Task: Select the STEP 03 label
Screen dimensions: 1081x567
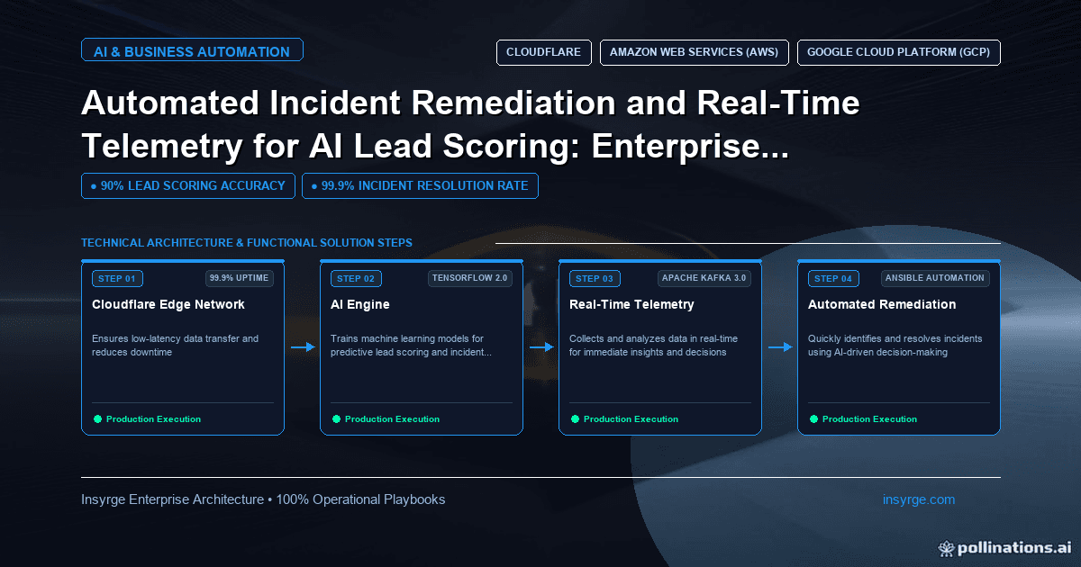Action: [x=595, y=279]
